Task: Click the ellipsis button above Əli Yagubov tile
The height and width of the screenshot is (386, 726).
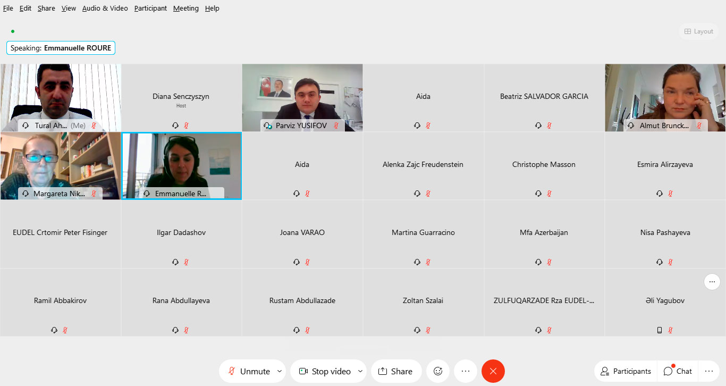Action: (x=712, y=282)
